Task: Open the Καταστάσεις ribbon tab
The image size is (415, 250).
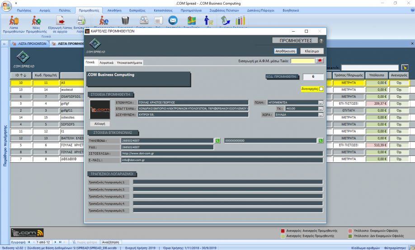Action: coord(163,10)
